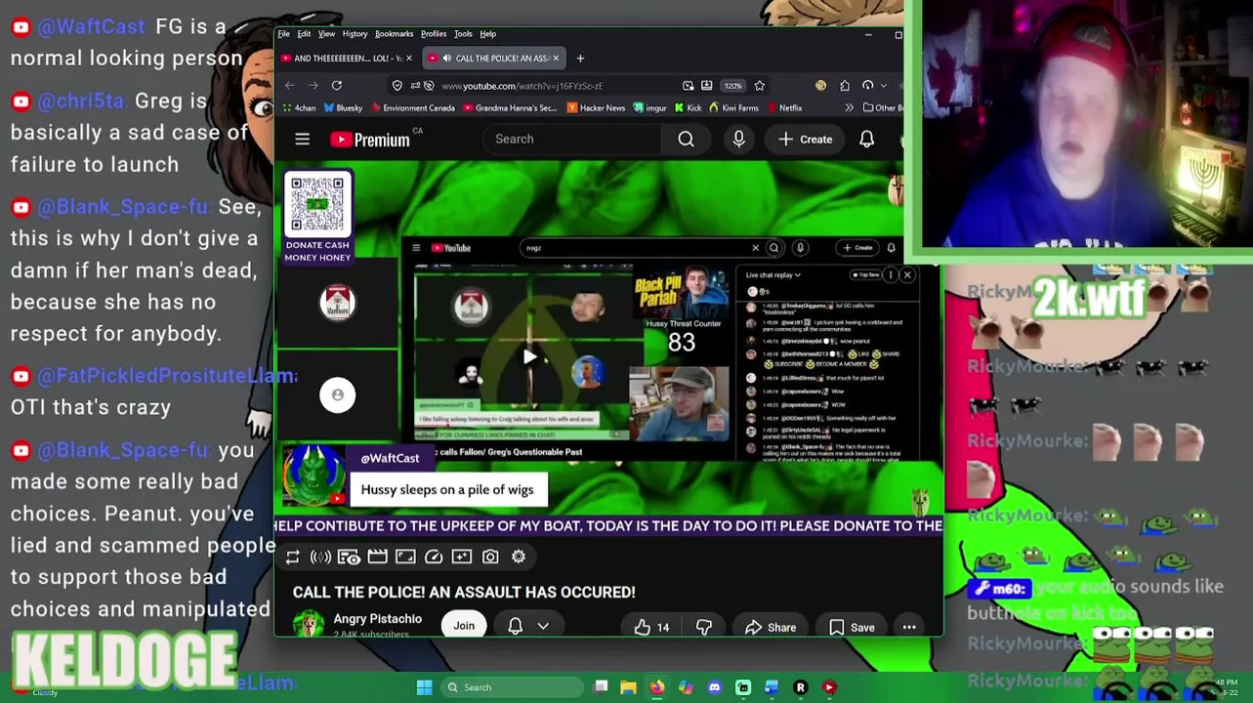Open Environment Canada bookmark
This screenshot has height=703, width=1253.
point(412,108)
